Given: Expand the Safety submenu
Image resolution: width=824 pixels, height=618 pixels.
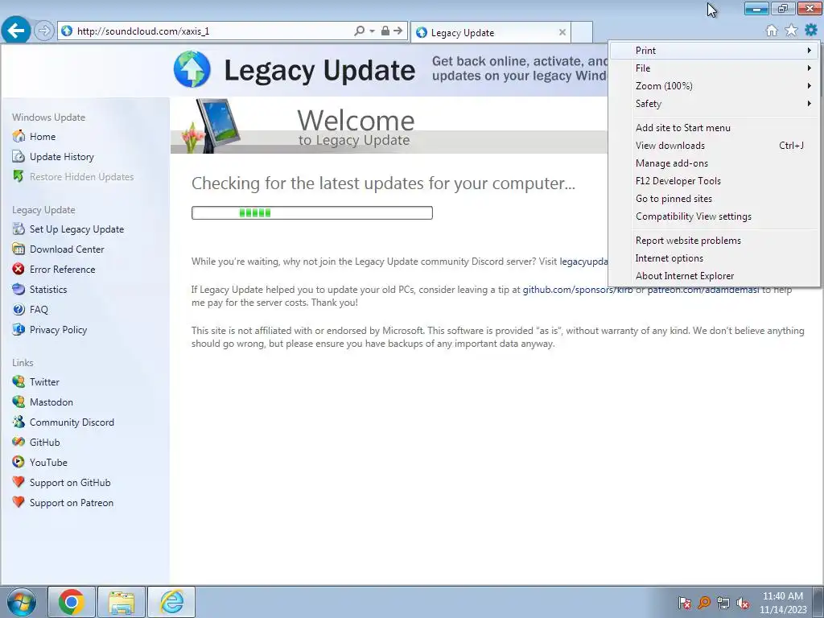Looking at the screenshot, I should [x=714, y=104].
